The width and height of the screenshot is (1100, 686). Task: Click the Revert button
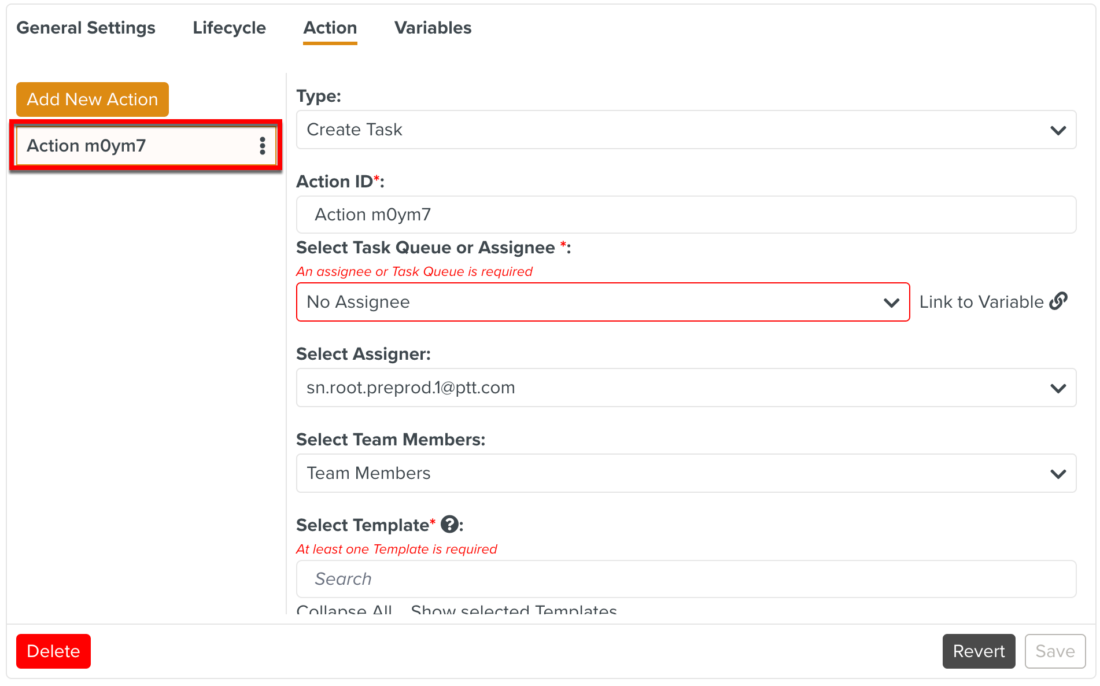(x=979, y=651)
